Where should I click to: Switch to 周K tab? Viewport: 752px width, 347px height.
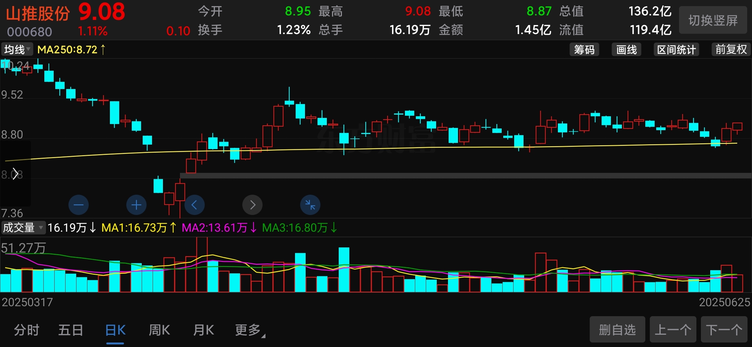(x=159, y=330)
